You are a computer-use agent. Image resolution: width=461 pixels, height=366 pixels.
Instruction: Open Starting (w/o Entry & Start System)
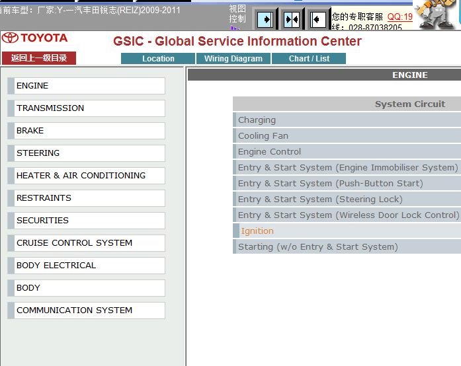(x=347, y=246)
